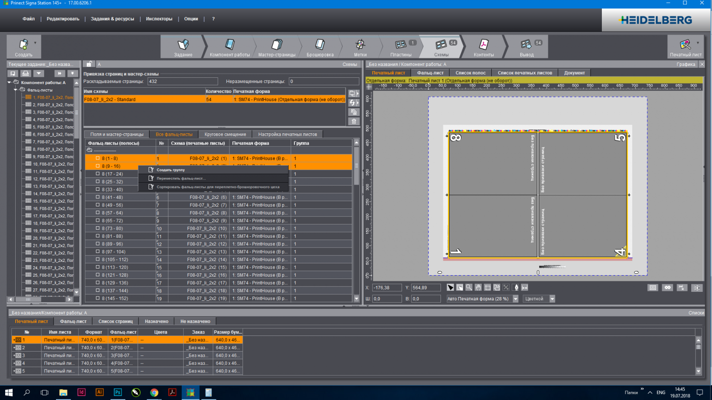Viewport: 712px width, 400px height.
Task: Open the Метки (Marks) workflow step
Action: [360, 47]
